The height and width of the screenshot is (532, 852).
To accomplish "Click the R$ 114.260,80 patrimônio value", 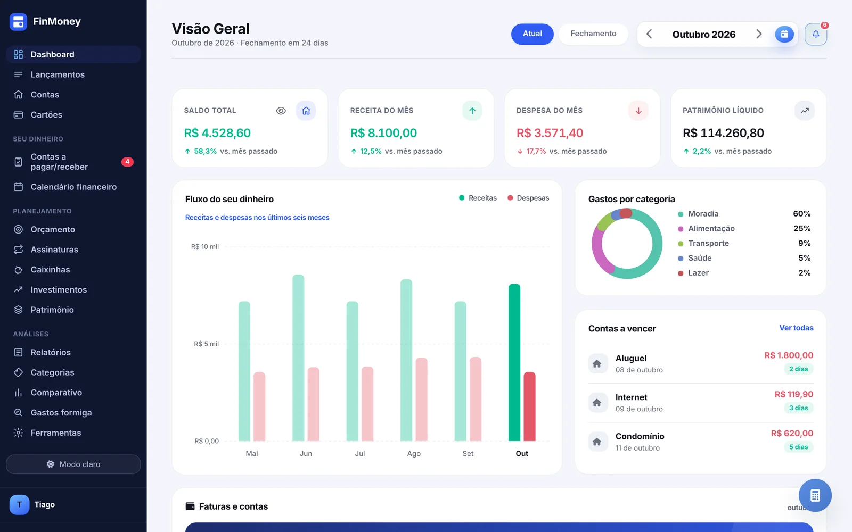I will tap(723, 133).
